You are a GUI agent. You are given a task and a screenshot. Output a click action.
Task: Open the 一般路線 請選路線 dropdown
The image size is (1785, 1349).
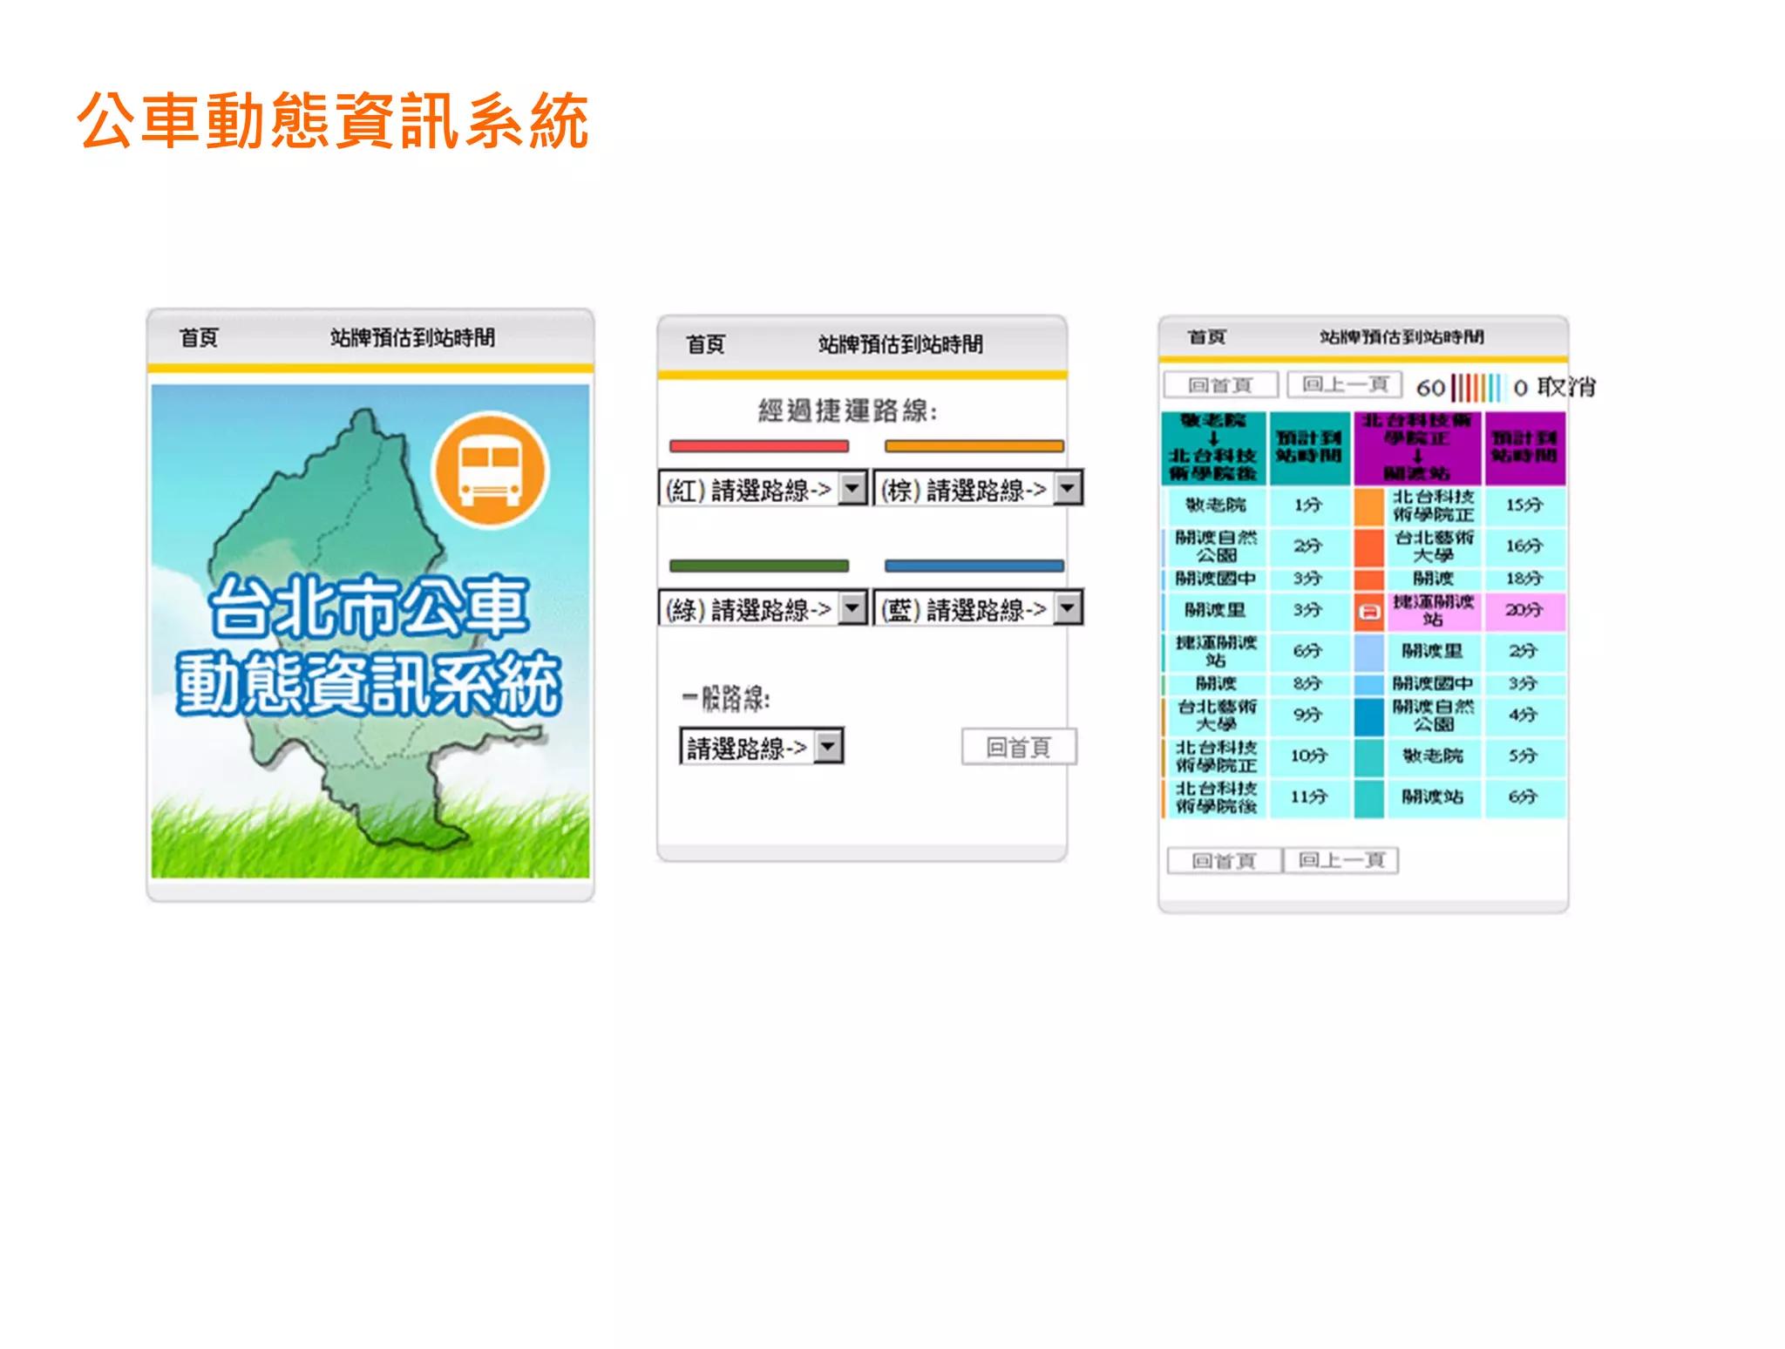pos(762,746)
